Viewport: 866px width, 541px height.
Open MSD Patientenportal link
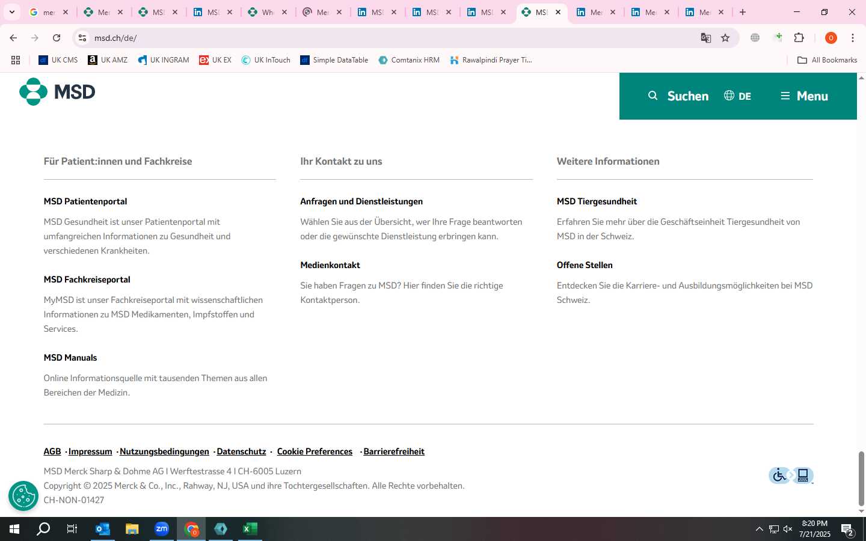85,201
